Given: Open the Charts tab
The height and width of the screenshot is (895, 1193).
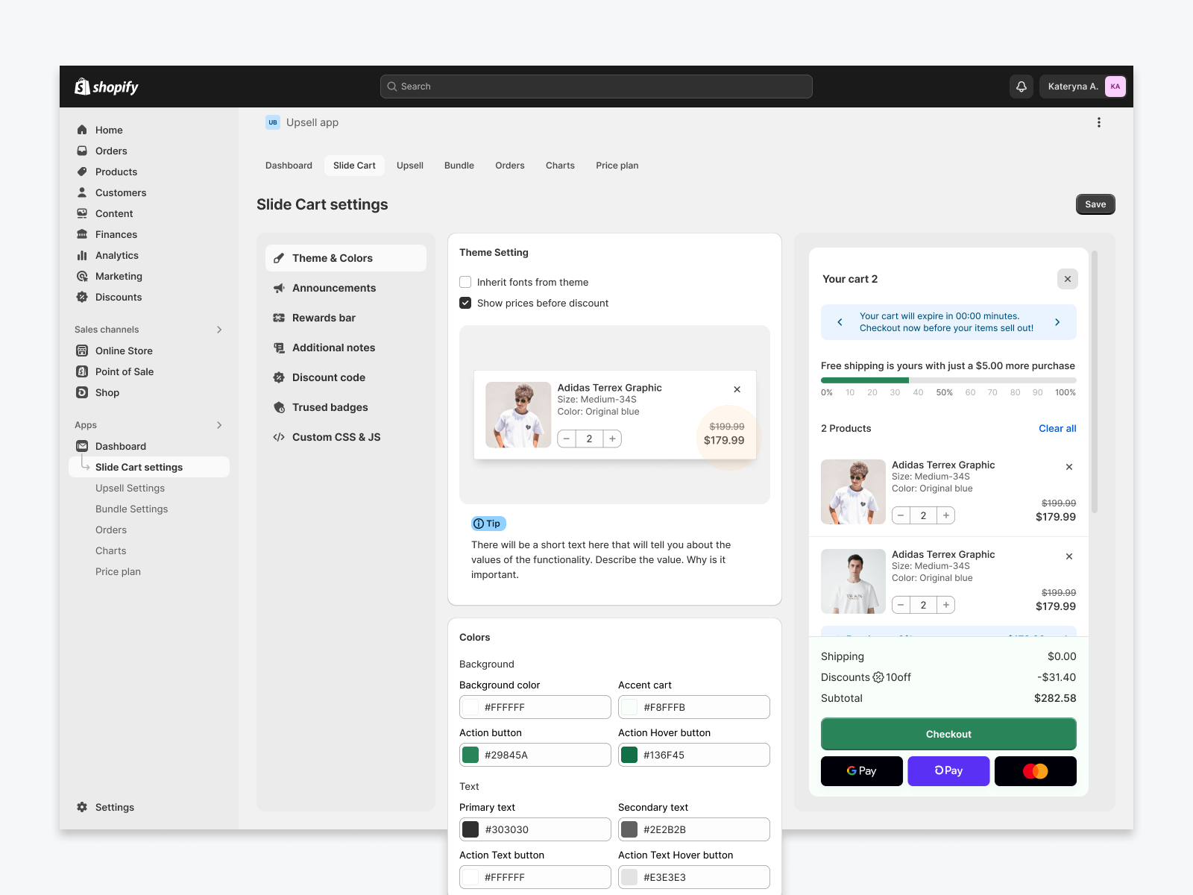Looking at the screenshot, I should pos(559,165).
